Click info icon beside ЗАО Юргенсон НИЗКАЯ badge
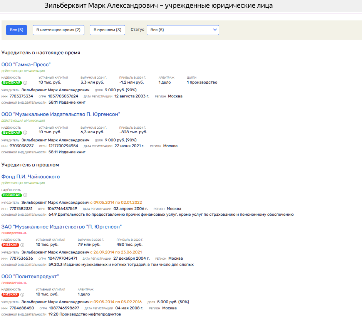The height and width of the screenshot is (319, 362). 22,245
